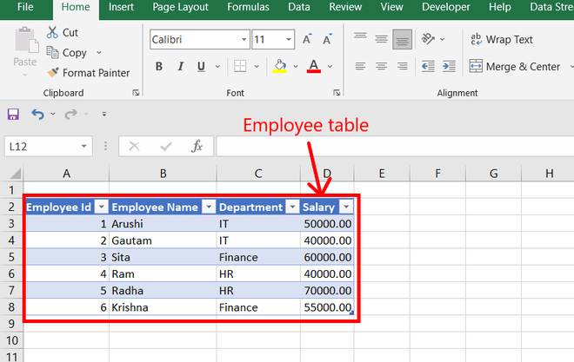Viewport: 574px width, 362px height.
Task: Open the File tab
Action: coord(25,7)
